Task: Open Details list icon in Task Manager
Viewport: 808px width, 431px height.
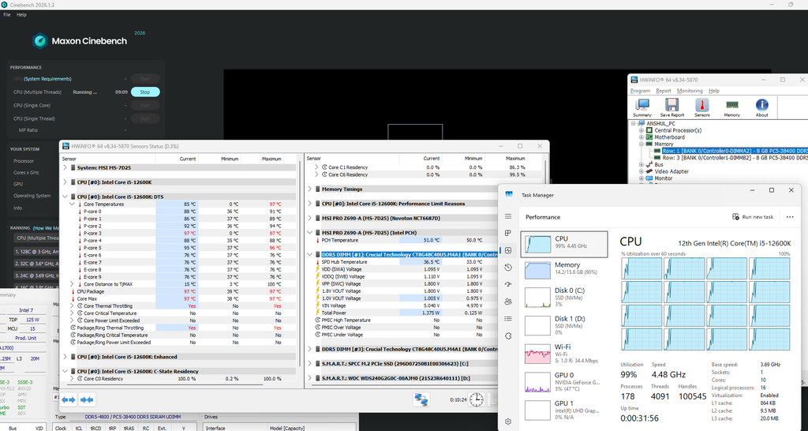Action: click(x=508, y=319)
